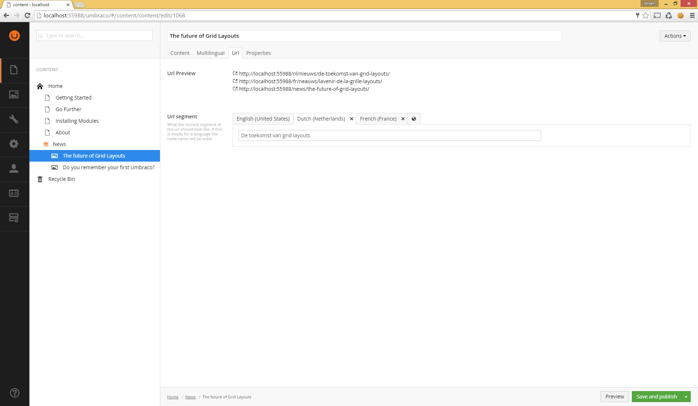
Task: Click the browser address bar
Action: 334,15
